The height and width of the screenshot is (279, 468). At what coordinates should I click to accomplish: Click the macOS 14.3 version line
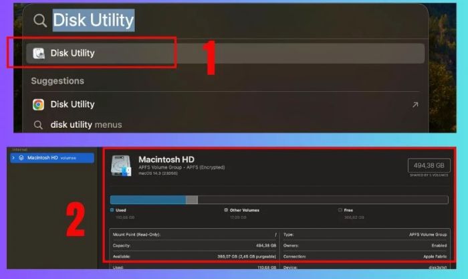point(158,173)
